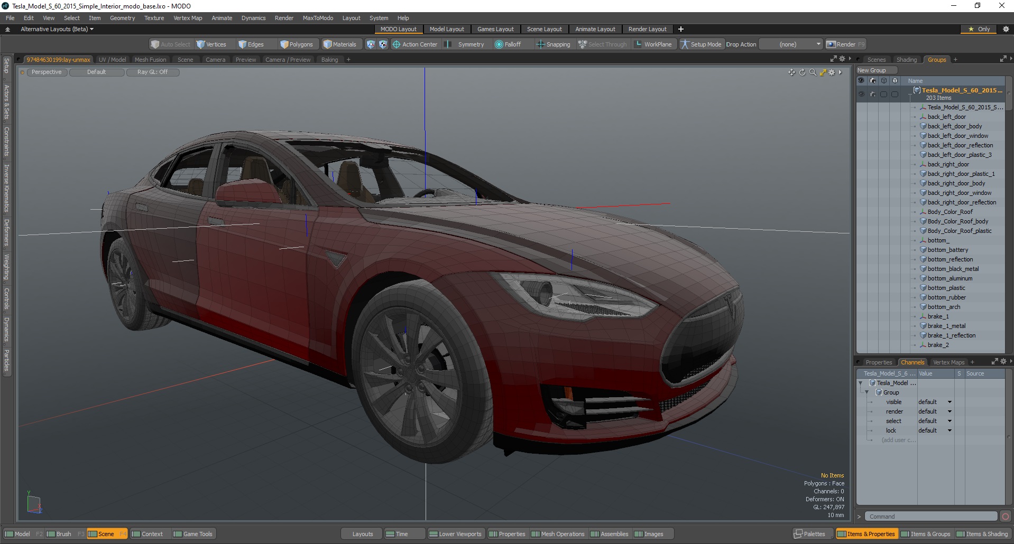Click the visibility eye column header
The width and height of the screenshot is (1014, 544).
pos(861,81)
